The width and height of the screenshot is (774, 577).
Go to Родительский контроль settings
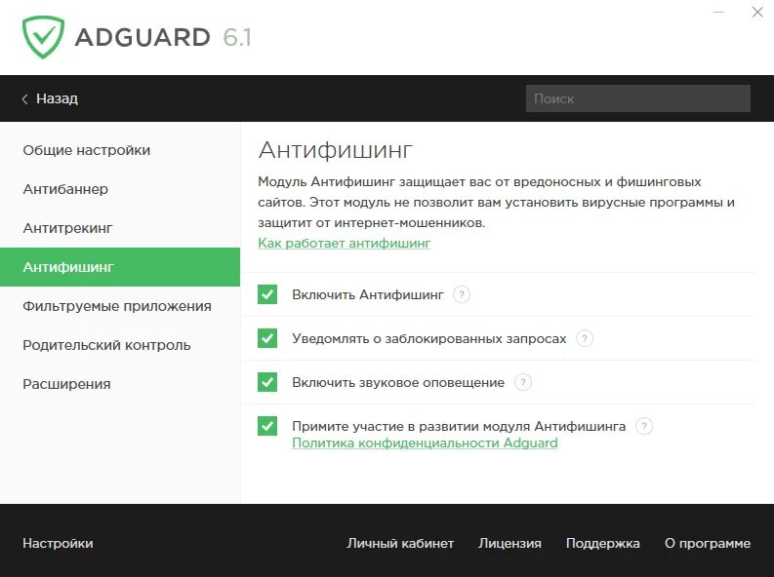120,345
